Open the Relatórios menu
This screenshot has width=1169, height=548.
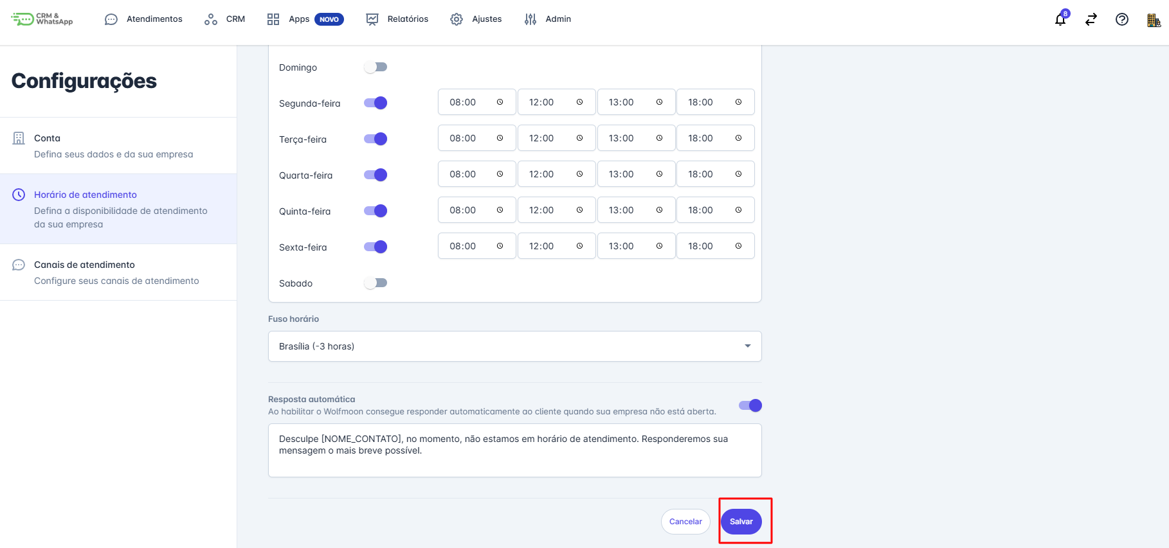click(x=397, y=19)
